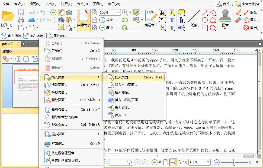Select the Oval shape tool
263x168 pixels.
click(x=205, y=20)
